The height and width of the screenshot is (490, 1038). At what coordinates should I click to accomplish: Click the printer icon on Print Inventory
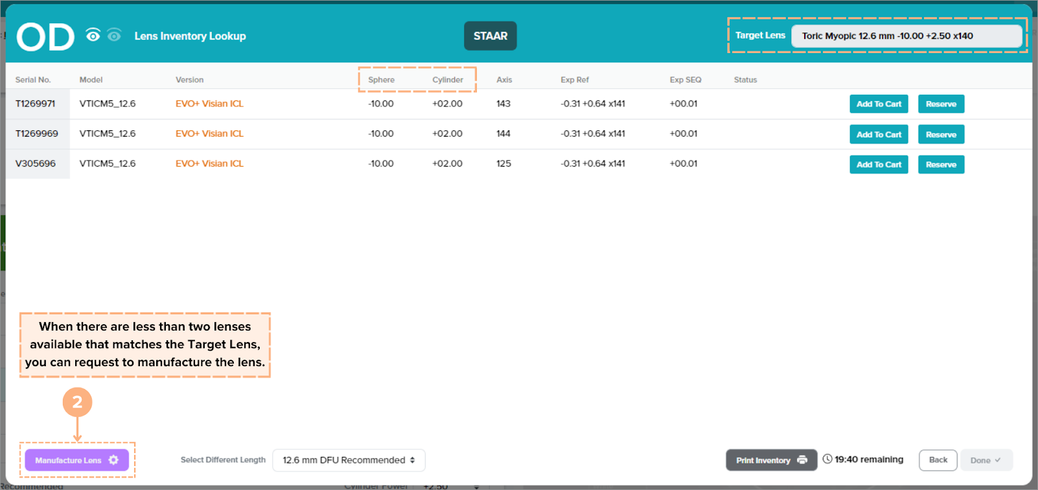coord(802,460)
